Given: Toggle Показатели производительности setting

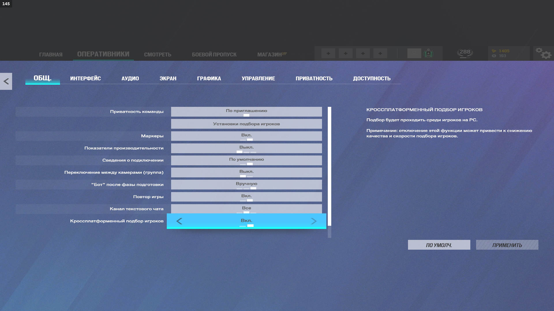Looking at the screenshot, I should [x=246, y=148].
